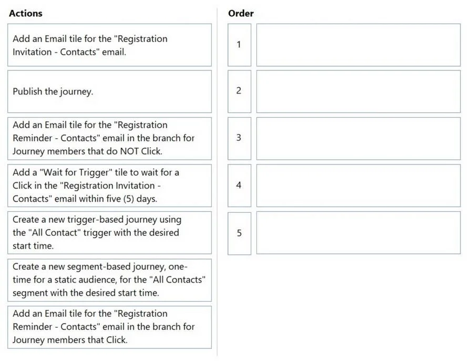
Task: Select the 'Wait for Trigger' tile action
Action: (109, 185)
